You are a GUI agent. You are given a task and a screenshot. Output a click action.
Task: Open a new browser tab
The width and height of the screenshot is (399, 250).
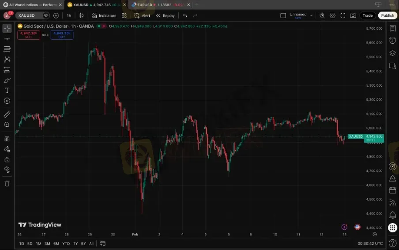click(197, 5)
